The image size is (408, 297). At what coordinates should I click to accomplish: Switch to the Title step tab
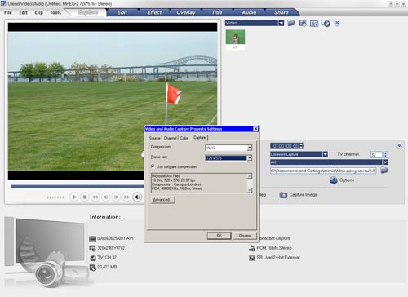[x=217, y=12]
